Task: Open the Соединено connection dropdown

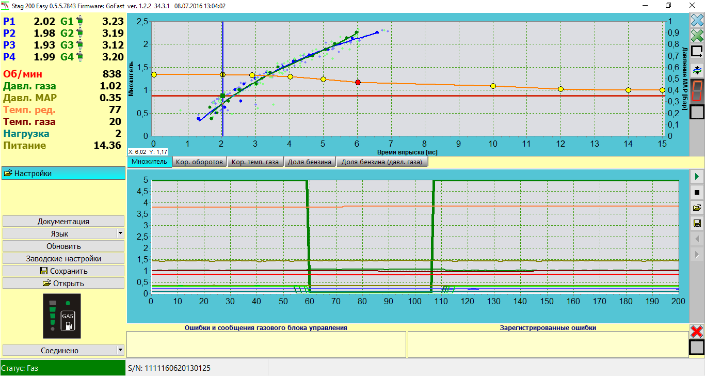Action: click(120, 350)
